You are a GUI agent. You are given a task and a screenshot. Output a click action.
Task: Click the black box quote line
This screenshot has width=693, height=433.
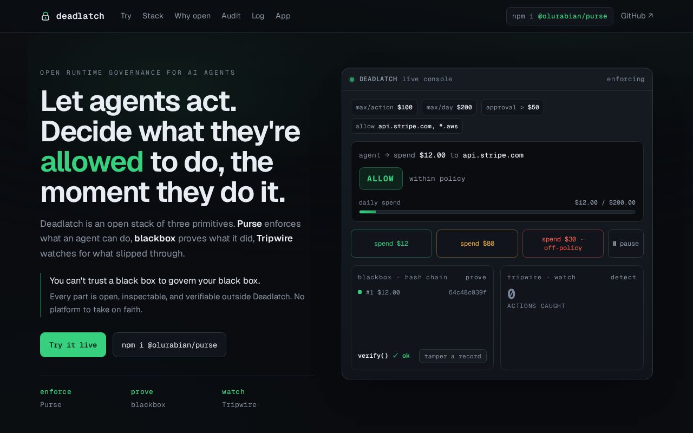click(155, 280)
